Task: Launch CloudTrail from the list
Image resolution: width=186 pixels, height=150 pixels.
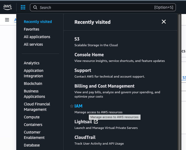Action: pos(85,137)
